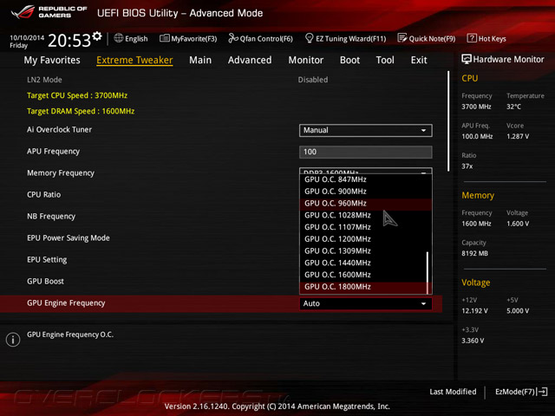Click the info icon beside help text
The height and width of the screenshot is (416, 555).
point(13,340)
